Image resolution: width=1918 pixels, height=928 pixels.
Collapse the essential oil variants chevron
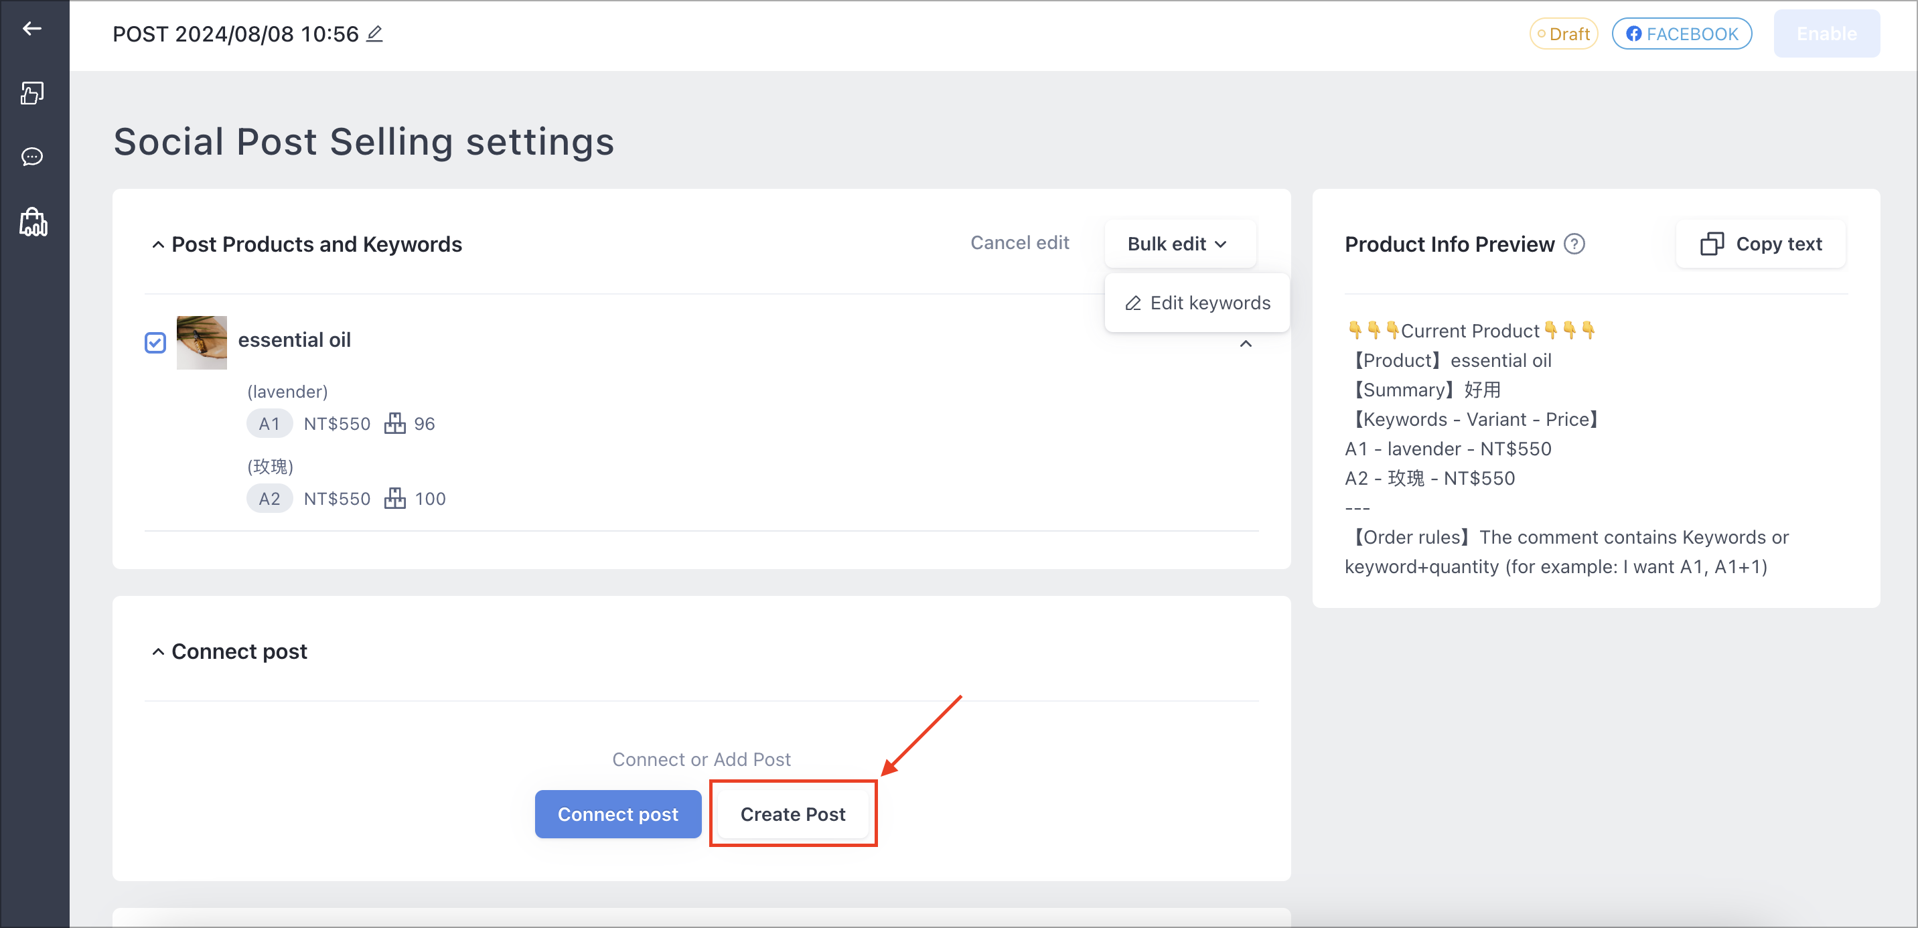coord(1245,343)
